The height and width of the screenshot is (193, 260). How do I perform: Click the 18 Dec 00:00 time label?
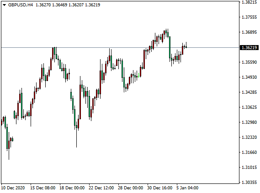[x=72, y=188]
